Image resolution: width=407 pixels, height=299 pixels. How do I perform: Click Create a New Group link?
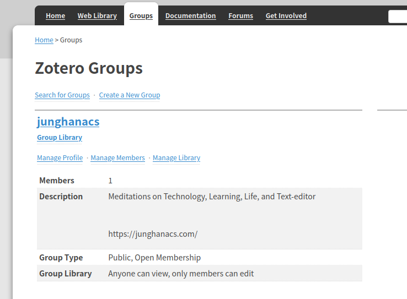[130, 95]
